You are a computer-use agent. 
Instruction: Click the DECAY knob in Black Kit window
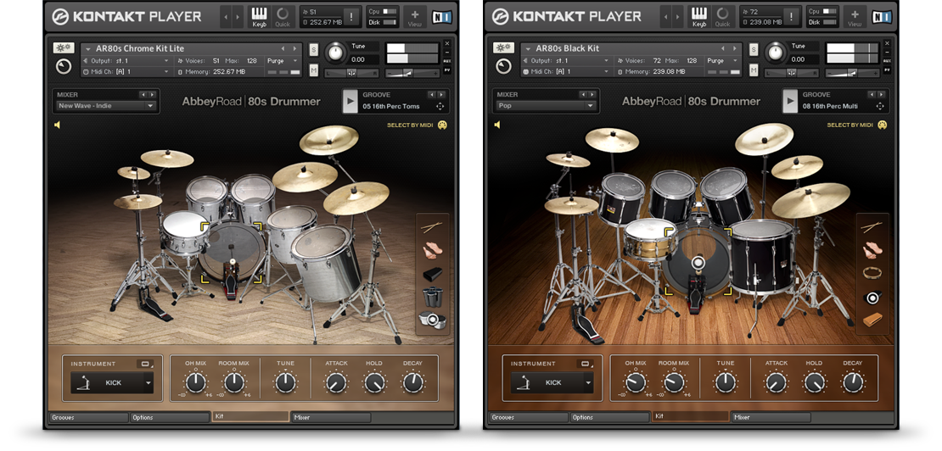[x=853, y=382]
